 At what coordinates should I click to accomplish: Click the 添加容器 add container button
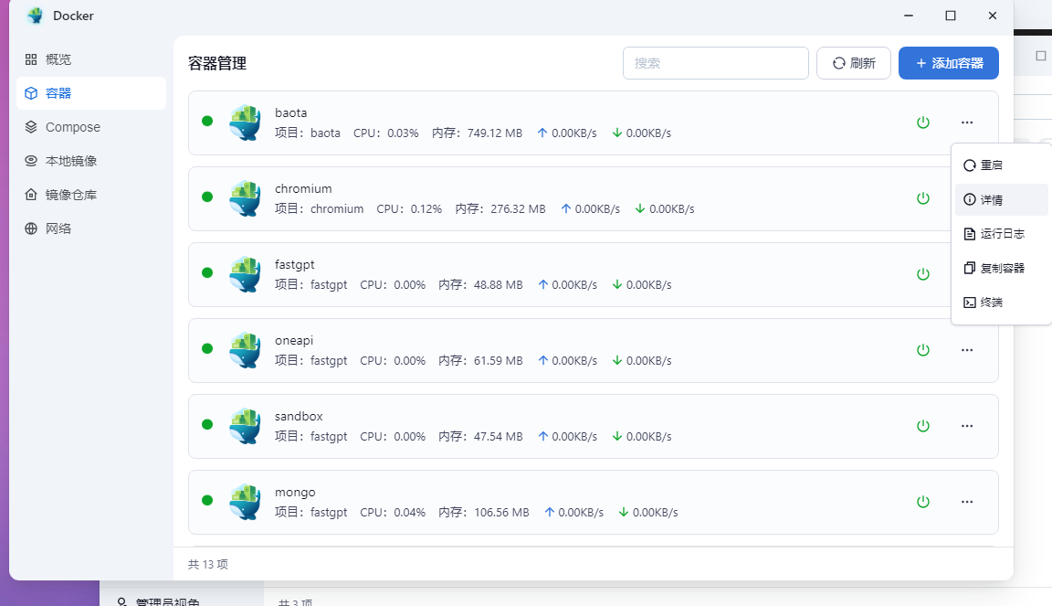[949, 63]
